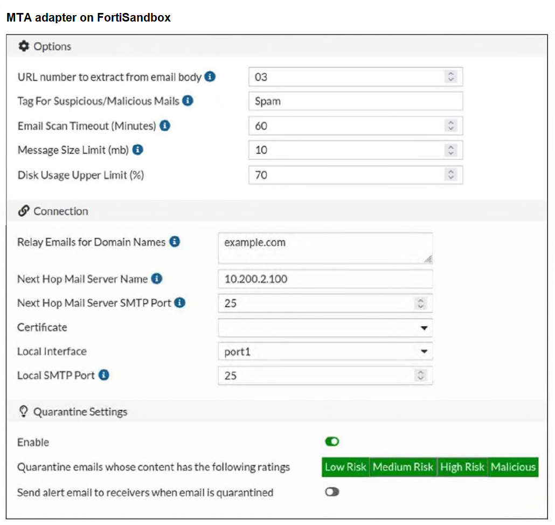Show info for Message Size Limit
Viewport: 555px width, 525px height.
pos(138,150)
